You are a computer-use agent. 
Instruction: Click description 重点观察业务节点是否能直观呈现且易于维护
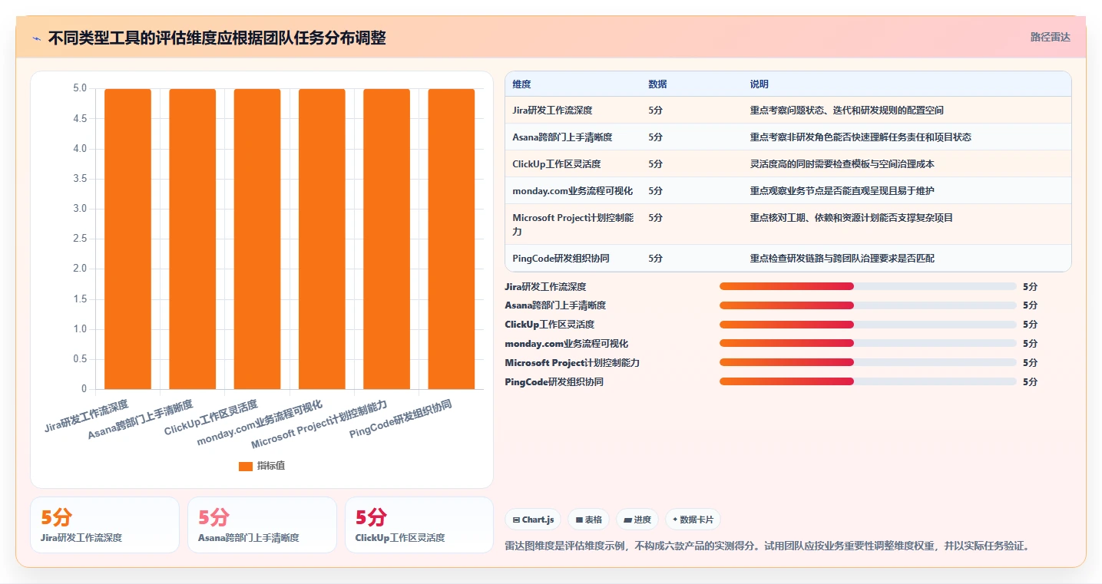842,191
